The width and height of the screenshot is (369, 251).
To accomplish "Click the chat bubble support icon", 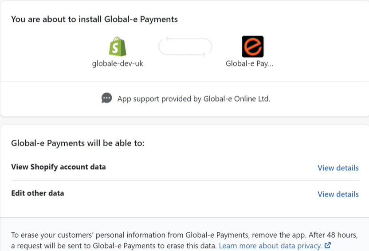I will [106, 98].
